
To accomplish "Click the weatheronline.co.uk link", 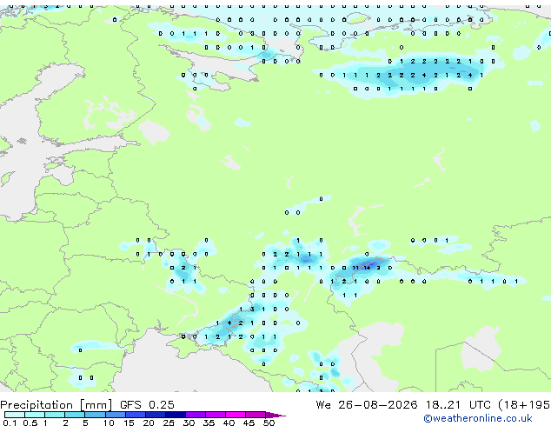I will pos(477,418).
